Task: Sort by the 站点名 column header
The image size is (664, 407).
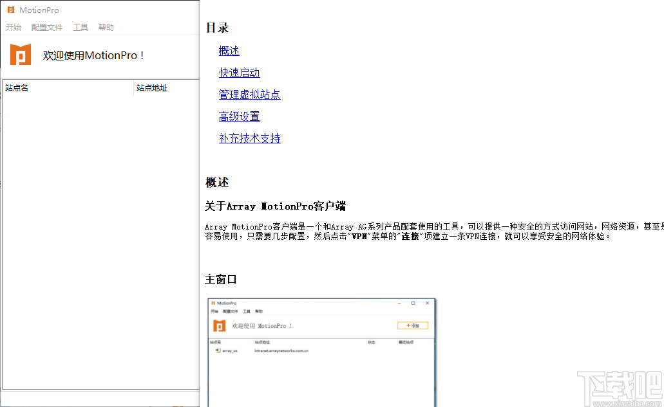Action: pyautogui.click(x=17, y=87)
